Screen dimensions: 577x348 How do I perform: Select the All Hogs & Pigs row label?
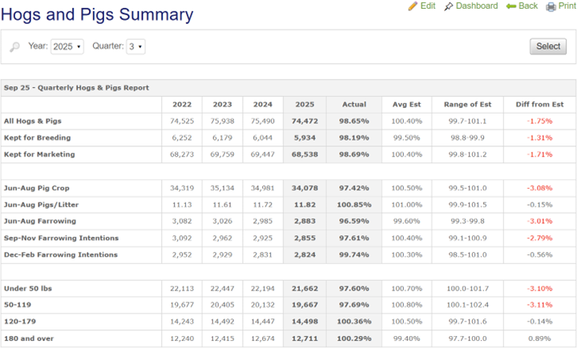pyautogui.click(x=32, y=121)
